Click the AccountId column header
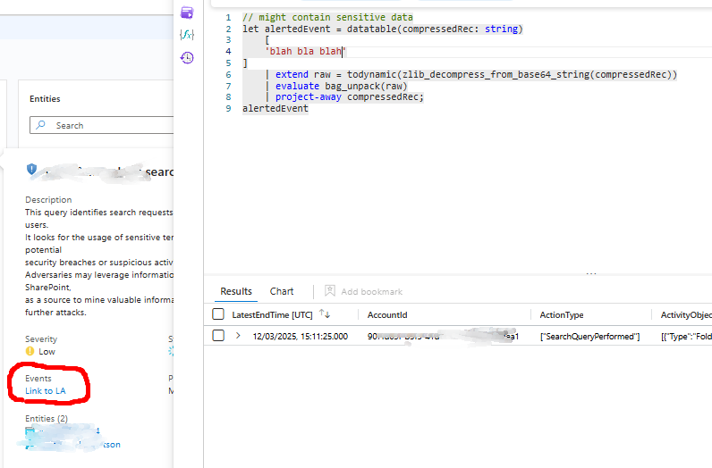This screenshot has height=468, width=712. [387, 314]
